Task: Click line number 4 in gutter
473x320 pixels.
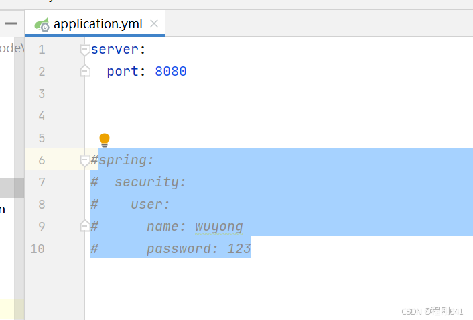Action: [x=42, y=116]
